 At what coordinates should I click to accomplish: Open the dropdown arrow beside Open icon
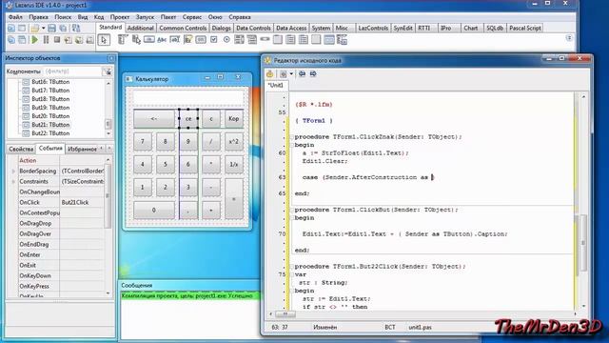pyautogui.click(x=43, y=28)
